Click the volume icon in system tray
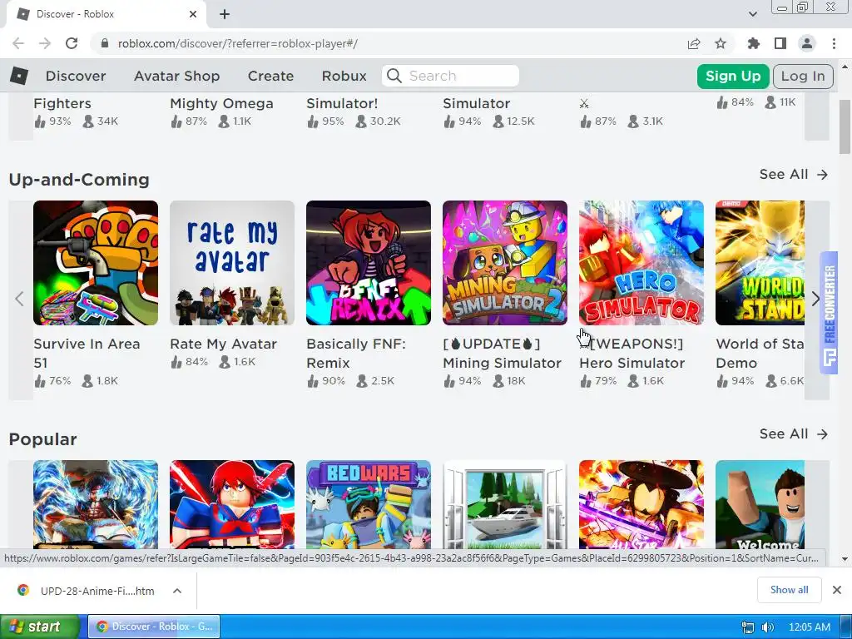This screenshot has width=852, height=639. tap(768, 627)
